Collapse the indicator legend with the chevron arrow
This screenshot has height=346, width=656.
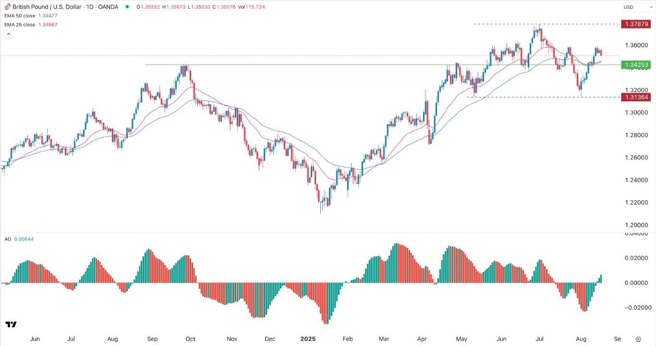[x=8, y=34]
